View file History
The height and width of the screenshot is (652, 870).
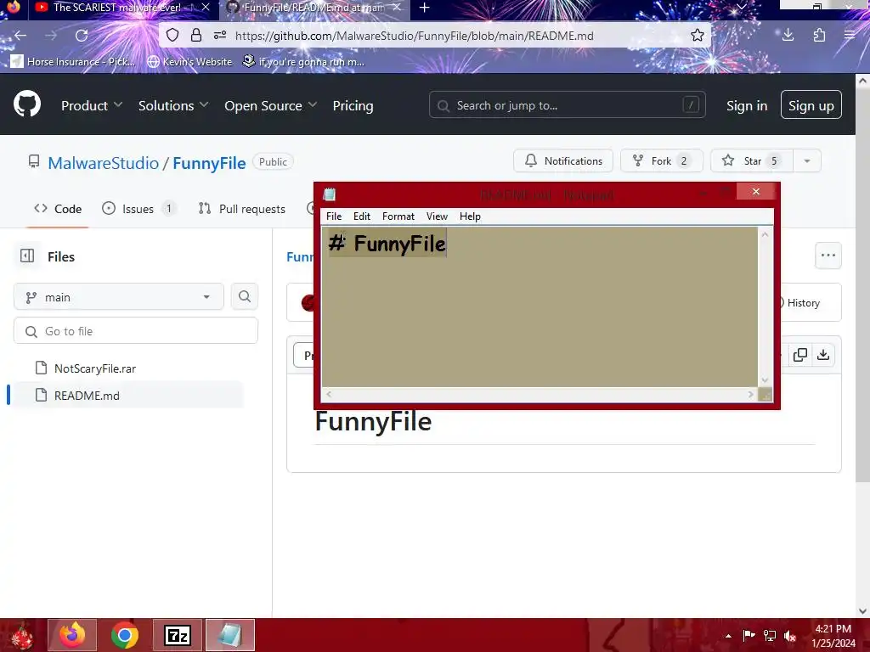point(802,303)
